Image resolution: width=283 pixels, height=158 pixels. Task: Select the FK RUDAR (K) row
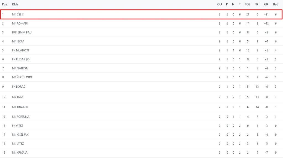click(141, 59)
